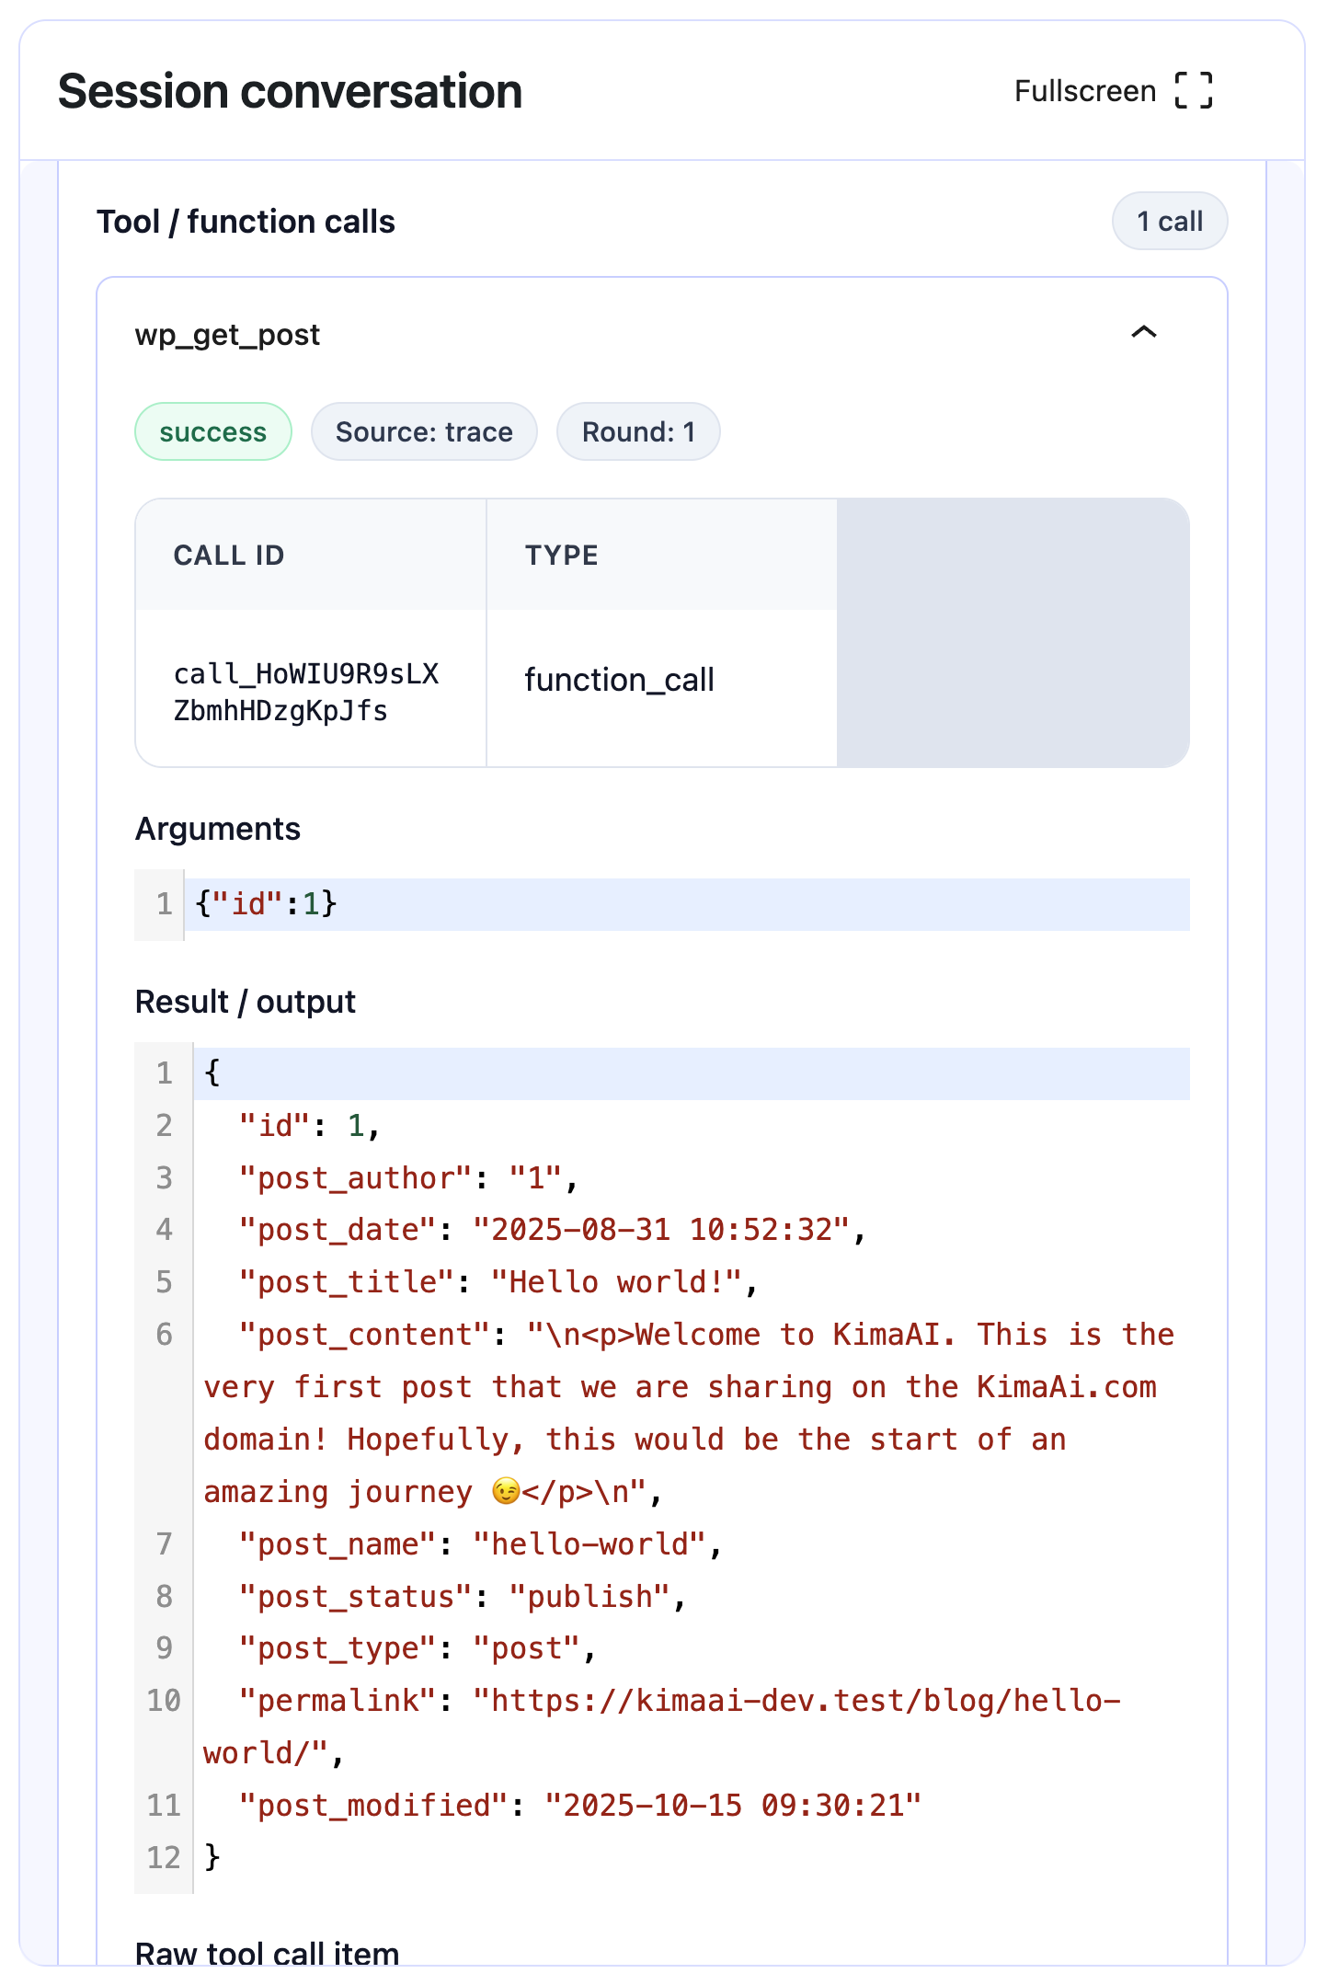
Task: Click the green success status badge
Action: 213,431
